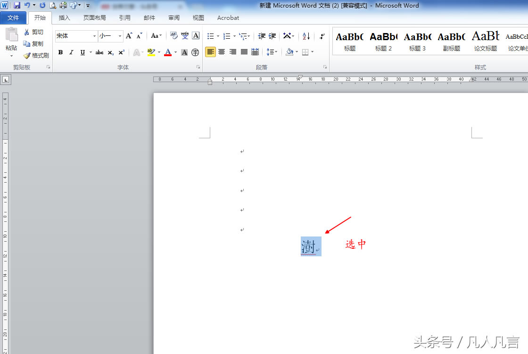The width and height of the screenshot is (528, 354).
Task: Click the Format Painter (格式刷) button
Action: (36, 55)
